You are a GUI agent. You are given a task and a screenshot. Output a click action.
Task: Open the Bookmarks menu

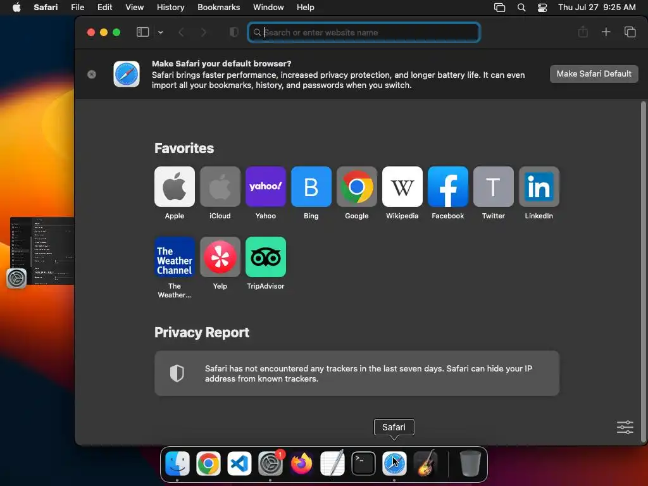click(218, 7)
